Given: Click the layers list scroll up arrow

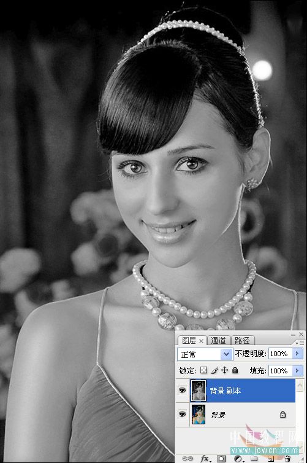Looking at the screenshot, I should tap(300, 385).
